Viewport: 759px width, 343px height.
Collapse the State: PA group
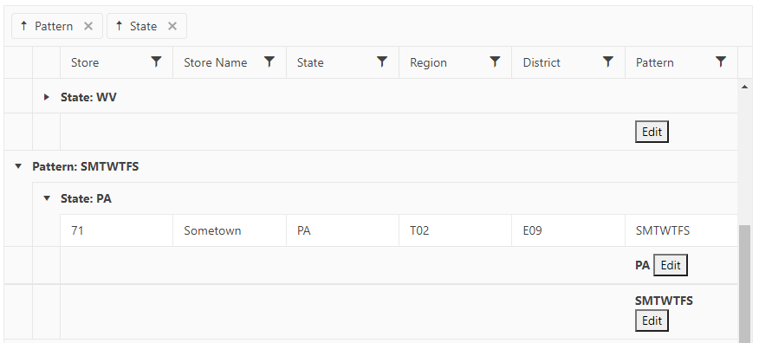pos(47,198)
